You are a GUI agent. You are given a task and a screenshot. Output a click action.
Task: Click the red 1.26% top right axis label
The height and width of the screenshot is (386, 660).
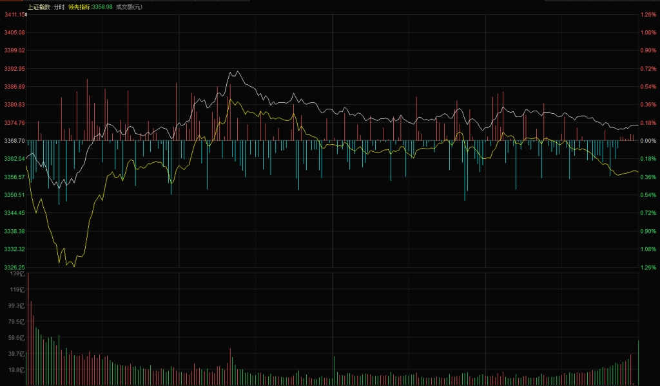click(648, 14)
